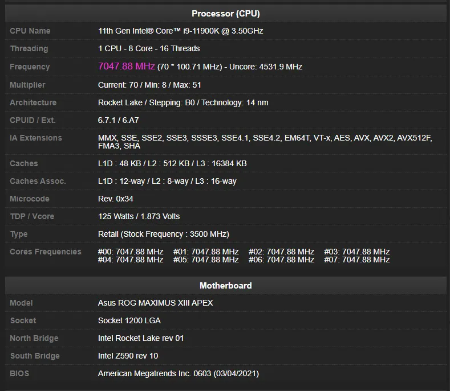This screenshot has height=391, width=450.
Task: Select the Caches Assoc. label
Action: point(38,182)
